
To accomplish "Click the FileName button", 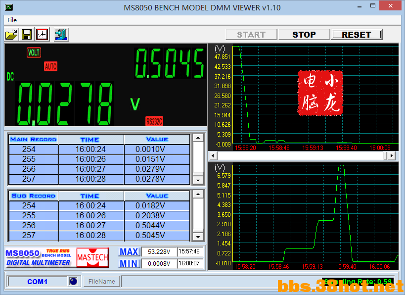I will [102, 281].
